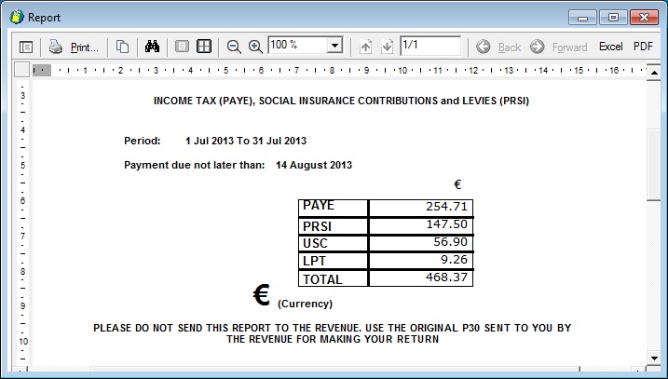668x379 pixels.
Task: Open find with the binoculars icon
Action: 154,47
